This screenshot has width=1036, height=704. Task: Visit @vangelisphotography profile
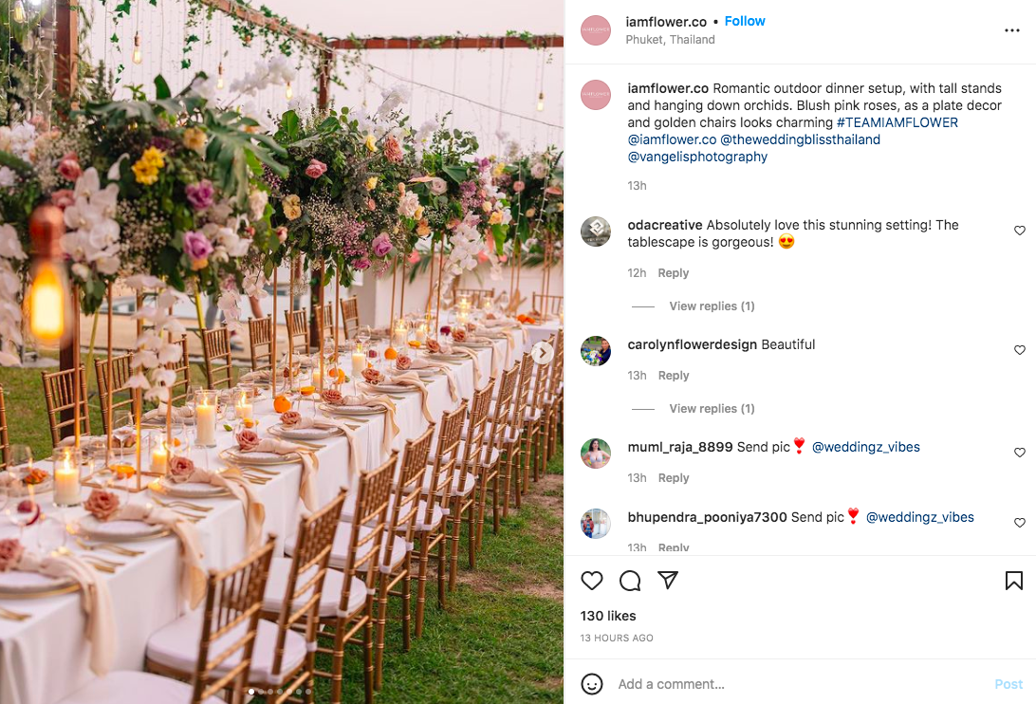[697, 157]
